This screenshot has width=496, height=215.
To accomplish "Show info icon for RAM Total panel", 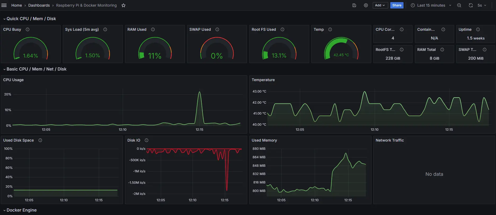I will click(442, 50).
